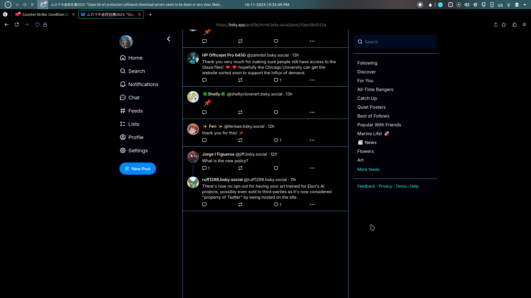Screen dimensions: 531x298
Task: Collapse sidebar with the back chevron
Action: tap(168, 39)
